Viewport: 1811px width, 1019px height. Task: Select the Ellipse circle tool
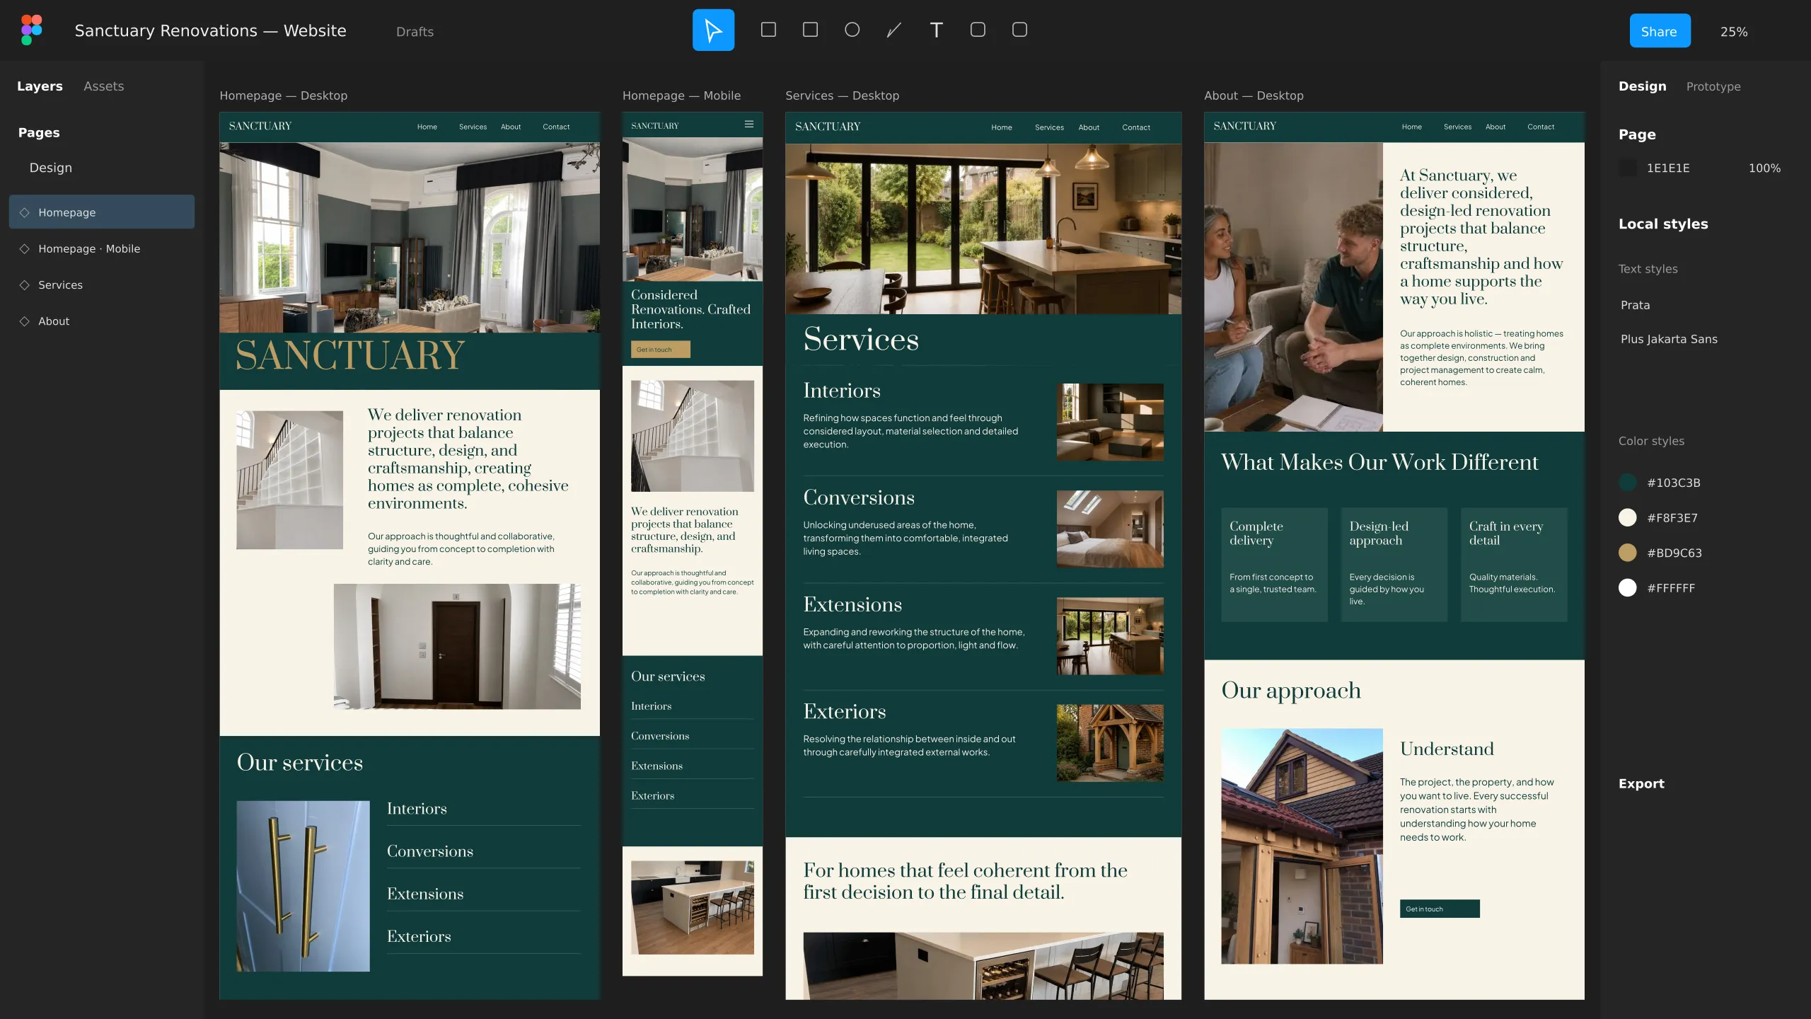(x=852, y=30)
